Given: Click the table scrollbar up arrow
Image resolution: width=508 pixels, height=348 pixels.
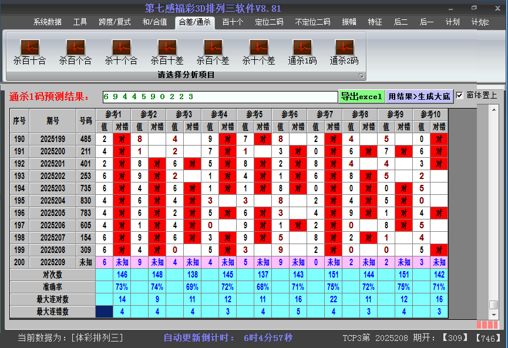Looking at the screenshot, I should point(494,110).
